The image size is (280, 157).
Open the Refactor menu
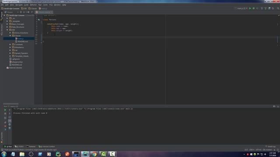33,5
